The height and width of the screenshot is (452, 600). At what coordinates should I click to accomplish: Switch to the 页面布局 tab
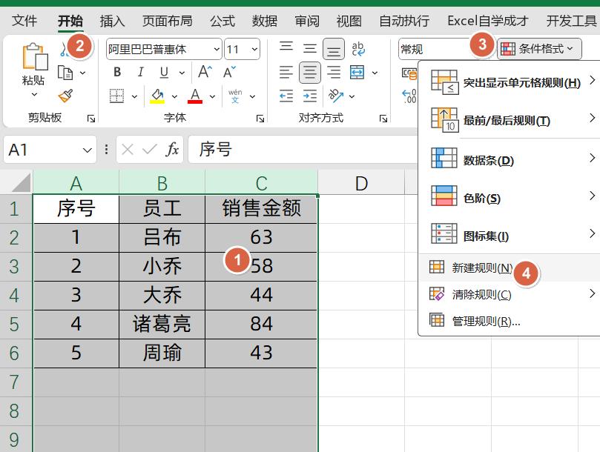167,20
